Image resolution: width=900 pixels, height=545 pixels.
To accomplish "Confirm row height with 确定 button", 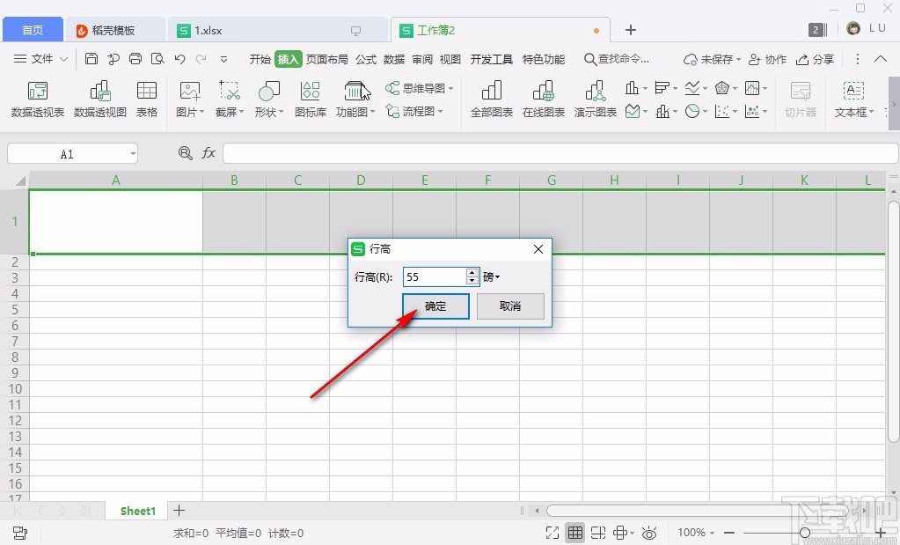I will coord(435,306).
